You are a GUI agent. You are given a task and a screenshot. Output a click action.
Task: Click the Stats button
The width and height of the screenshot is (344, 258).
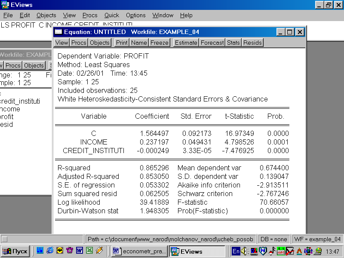click(x=233, y=43)
